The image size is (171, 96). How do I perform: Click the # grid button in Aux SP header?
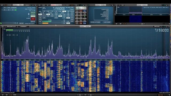(119, 5)
